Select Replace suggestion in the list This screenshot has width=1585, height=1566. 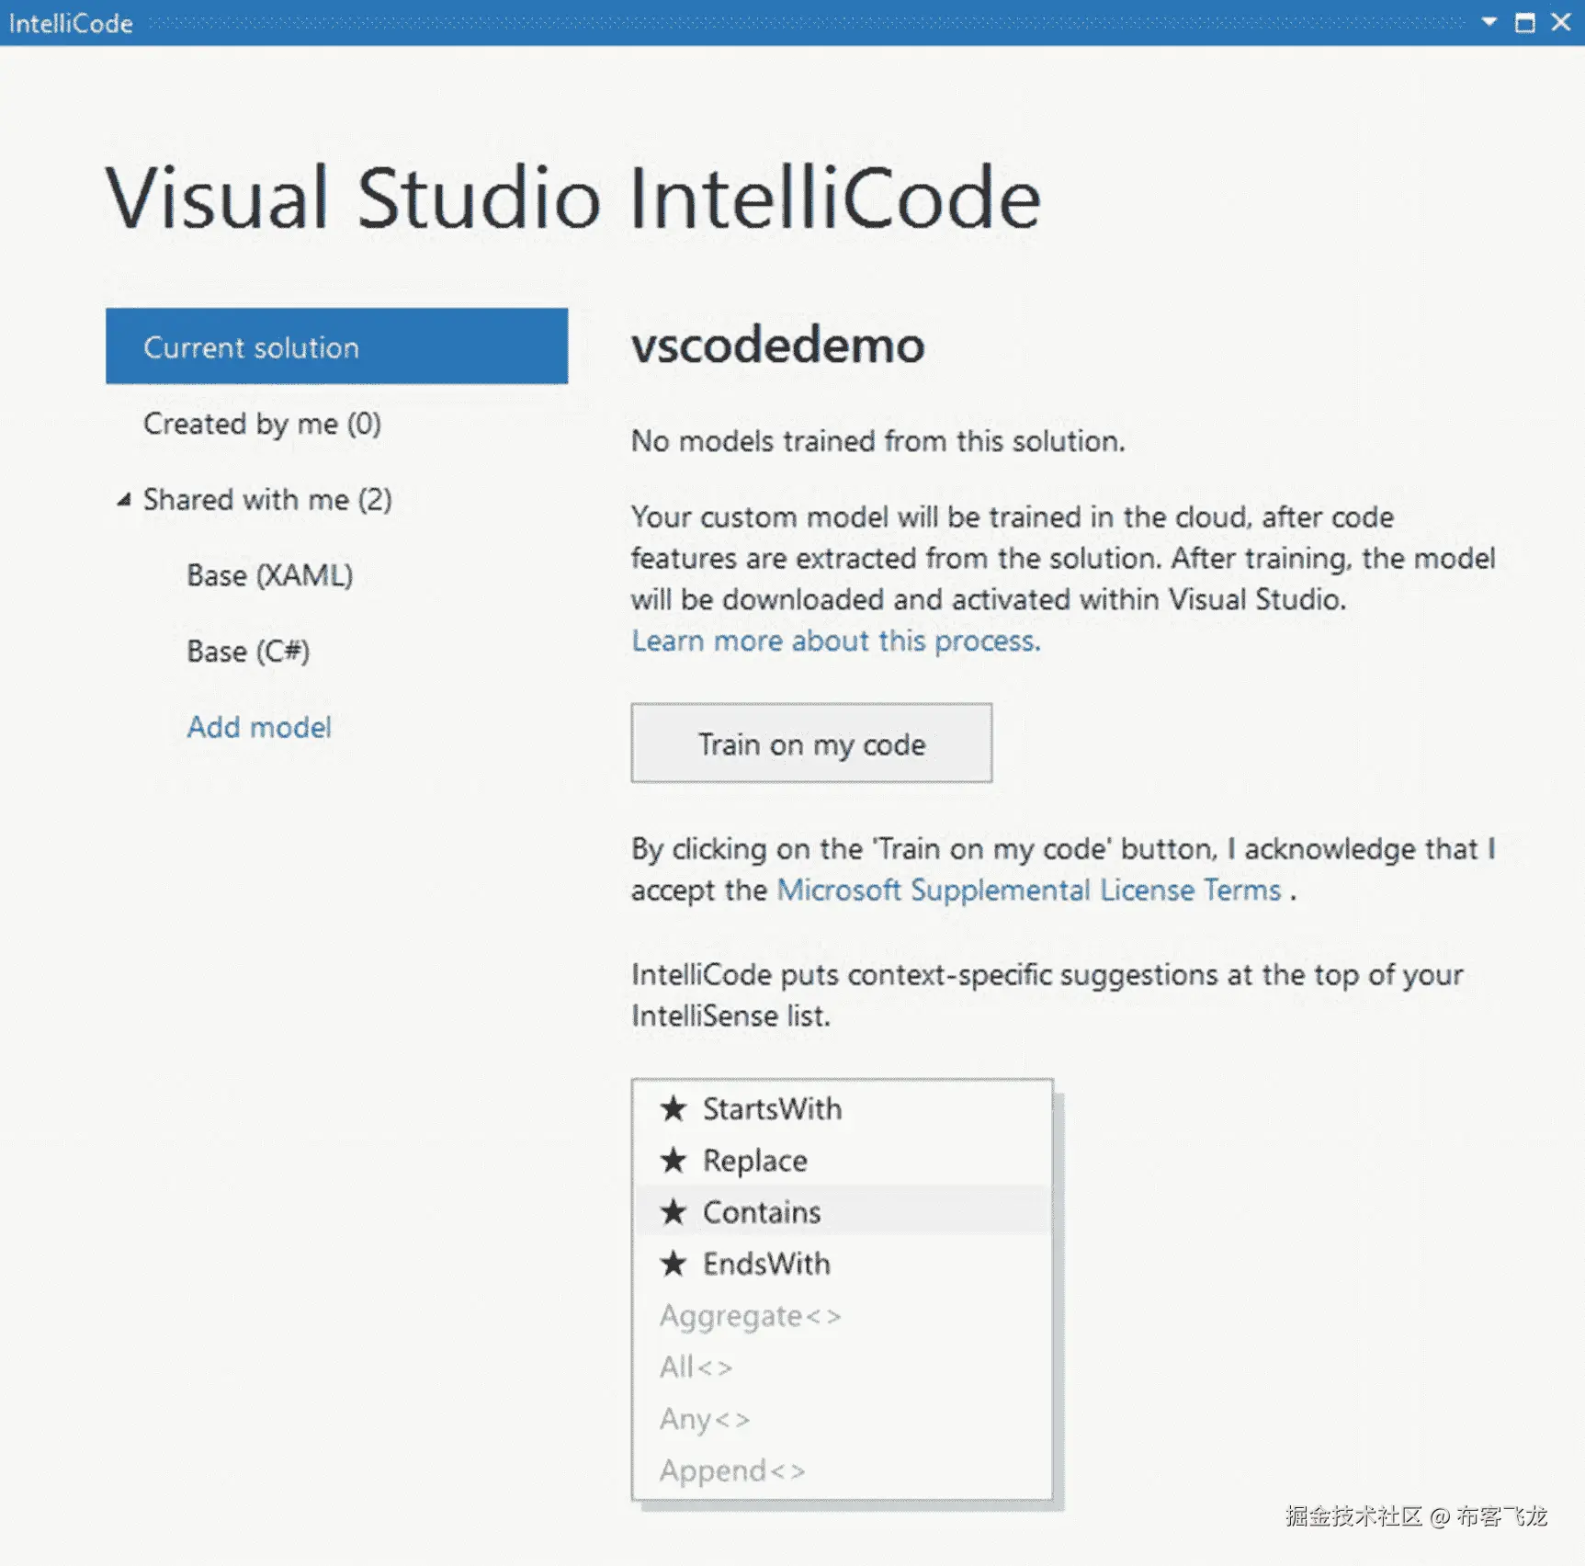(842, 1161)
